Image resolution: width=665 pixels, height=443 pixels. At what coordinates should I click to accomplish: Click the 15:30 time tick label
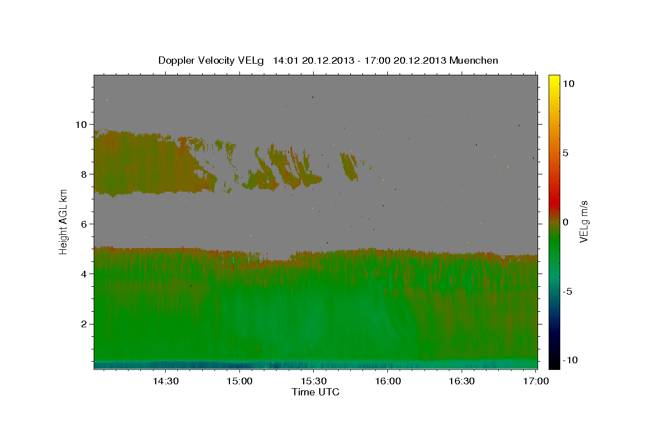314,382
